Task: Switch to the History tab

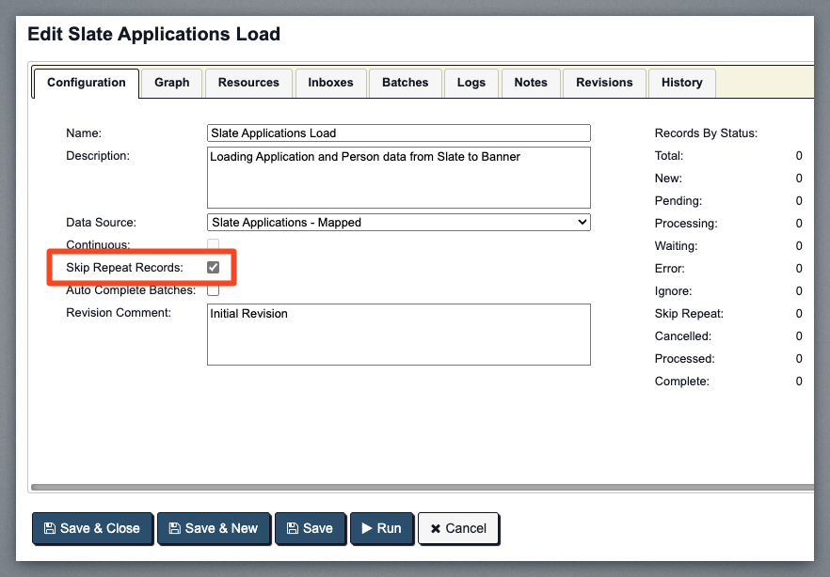Action: (681, 83)
